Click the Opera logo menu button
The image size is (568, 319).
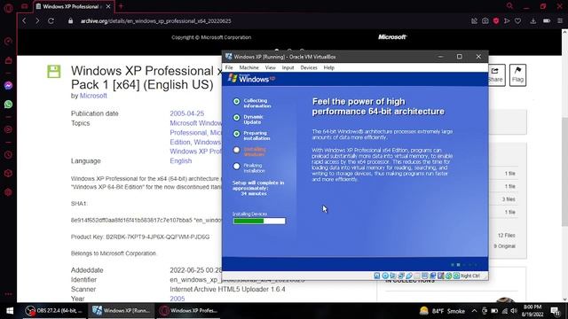click(8, 8)
